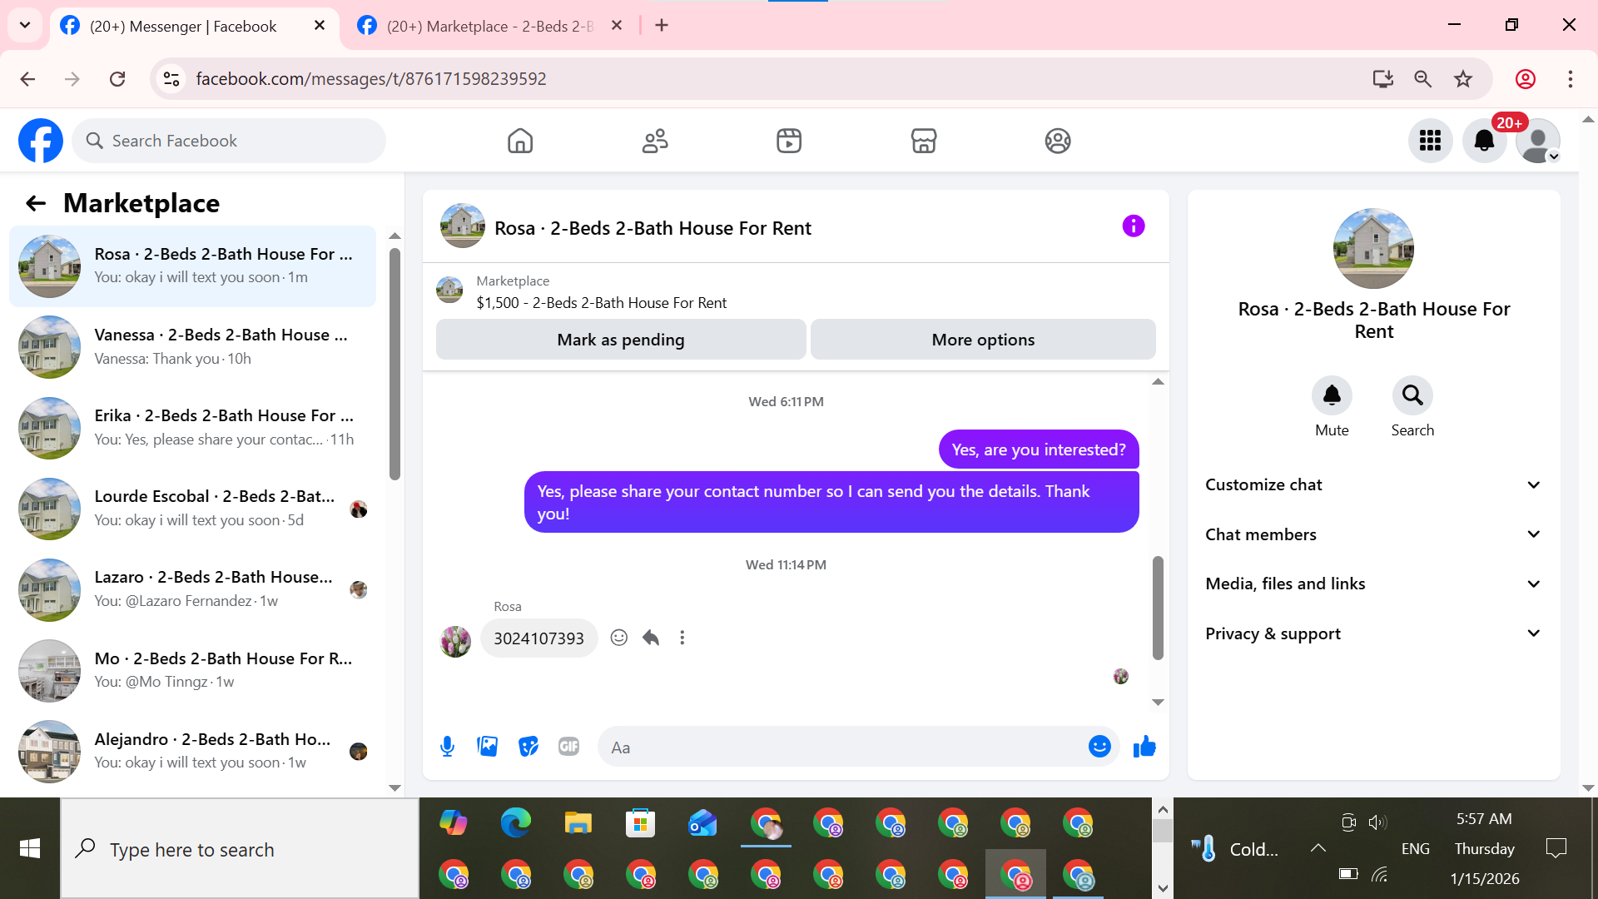
Task: Open emoji picker in message field
Action: [x=1099, y=747]
